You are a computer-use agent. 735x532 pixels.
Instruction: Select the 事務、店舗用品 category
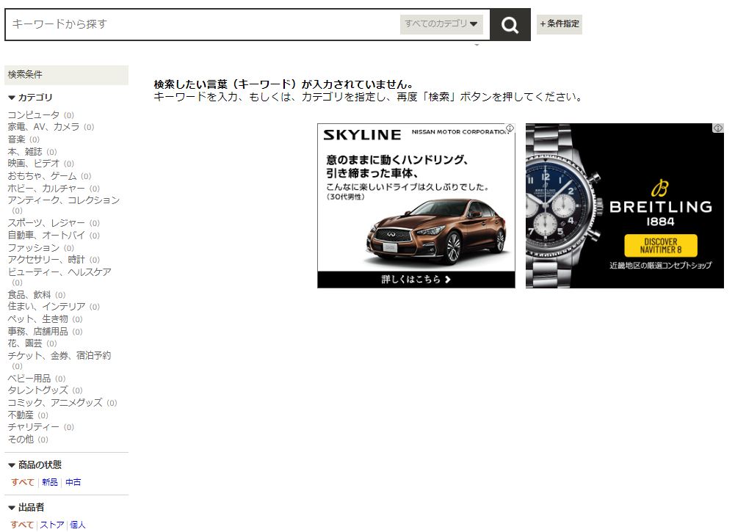coord(37,332)
